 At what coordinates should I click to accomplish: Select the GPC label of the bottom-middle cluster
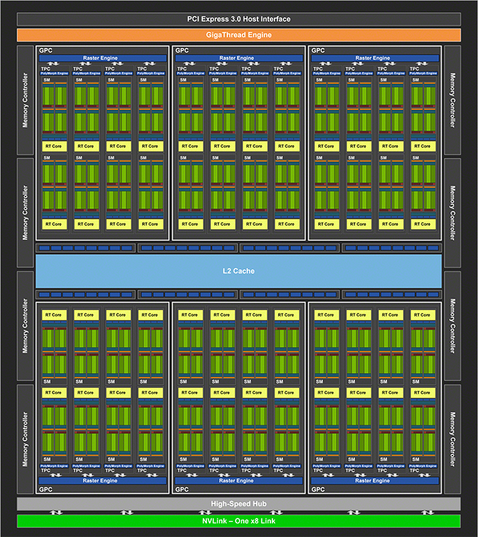click(x=182, y=489)
